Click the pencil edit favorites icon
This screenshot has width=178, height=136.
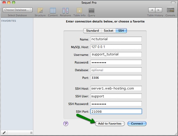coord(4,133)
